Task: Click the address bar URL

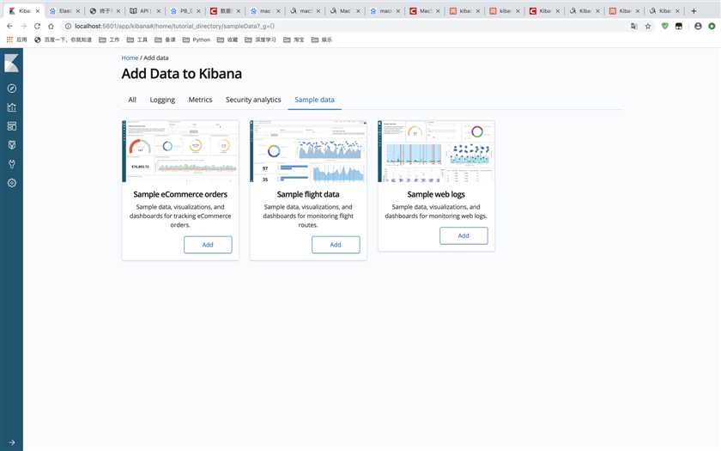Action: (x=175, y=27)
